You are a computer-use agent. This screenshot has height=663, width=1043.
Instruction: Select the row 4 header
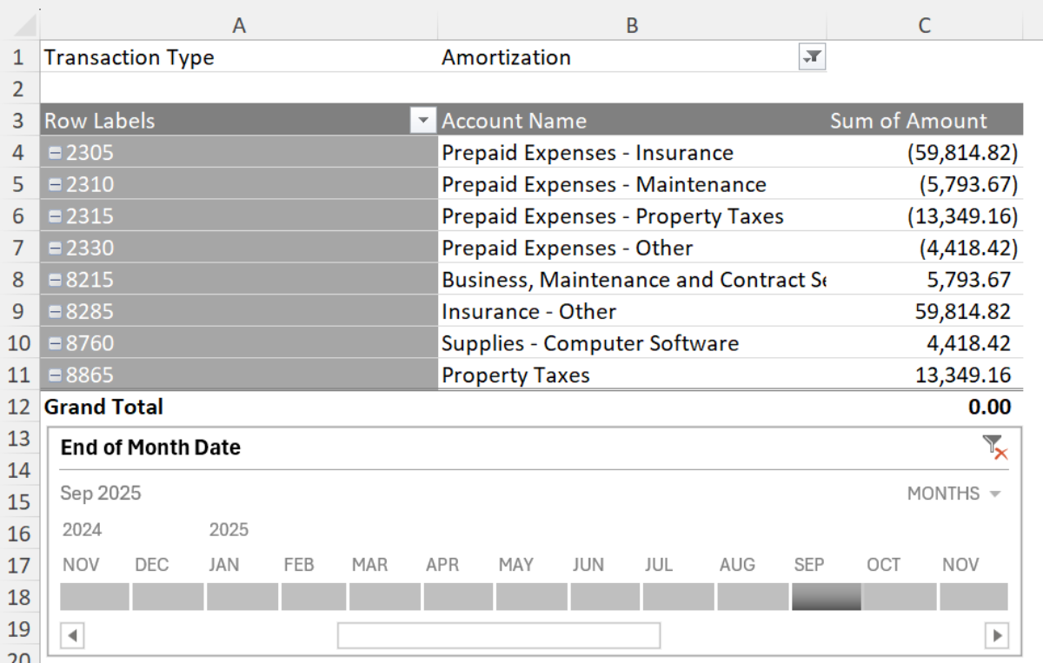19,153
